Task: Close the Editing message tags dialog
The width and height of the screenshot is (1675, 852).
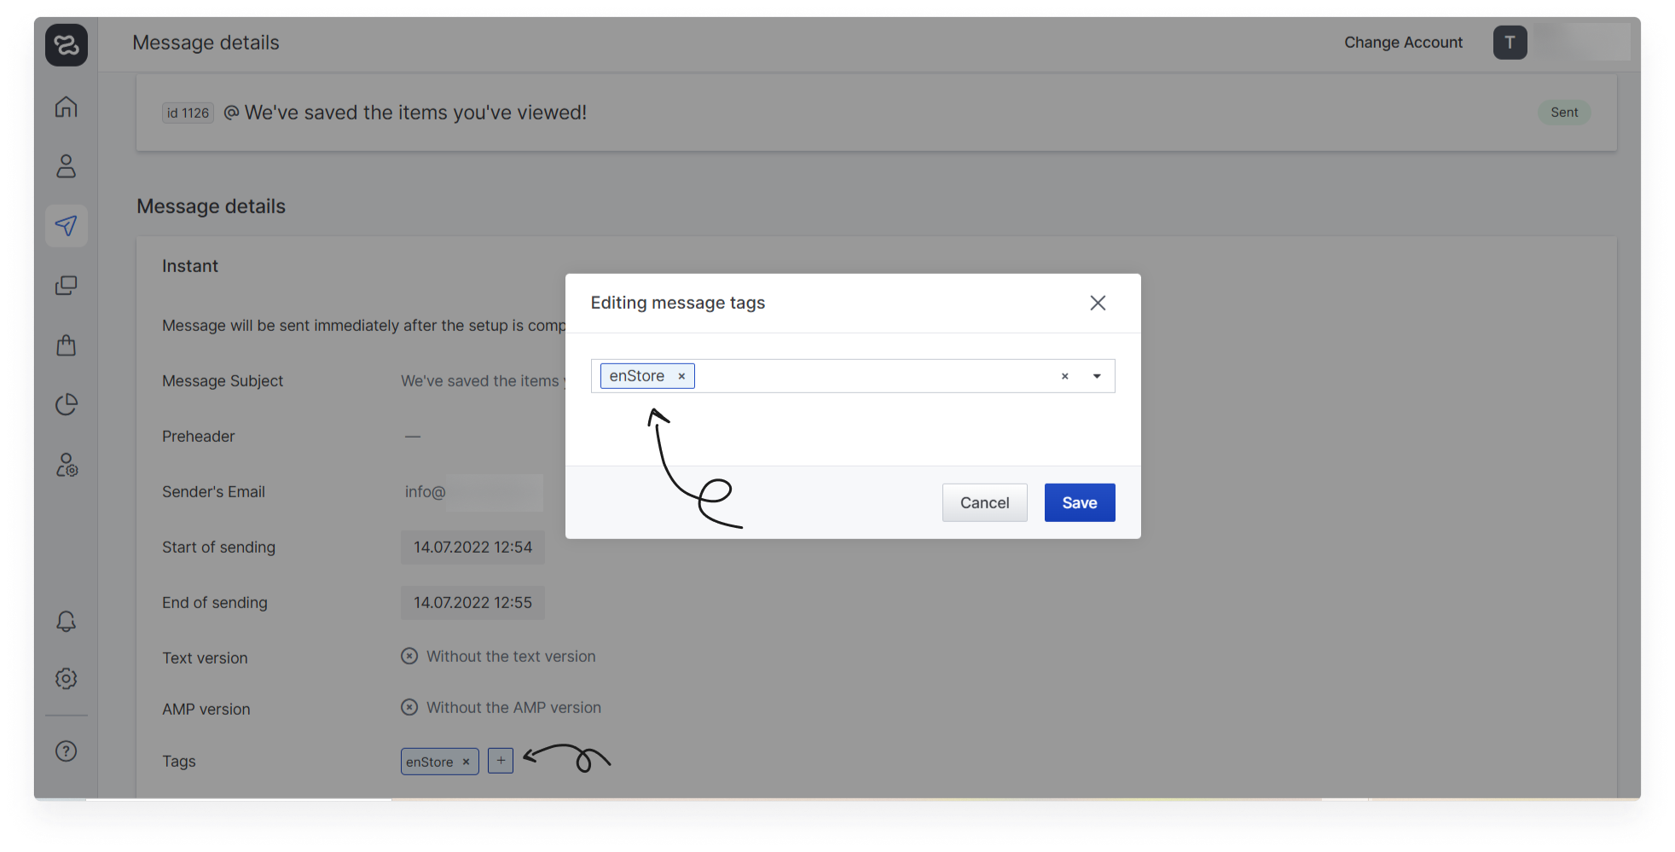Action: pos(1098,303)
